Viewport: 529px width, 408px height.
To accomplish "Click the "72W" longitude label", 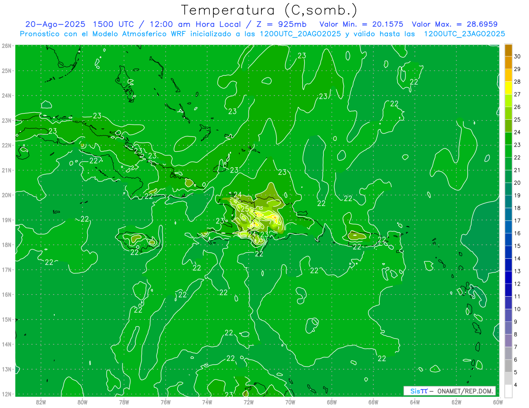I will click(x=249, y=402).
